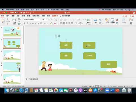The height and width of the screenshot is (102, 136).
Task: Open the highlight color dropdown arrow
Action: click(53, 23)
